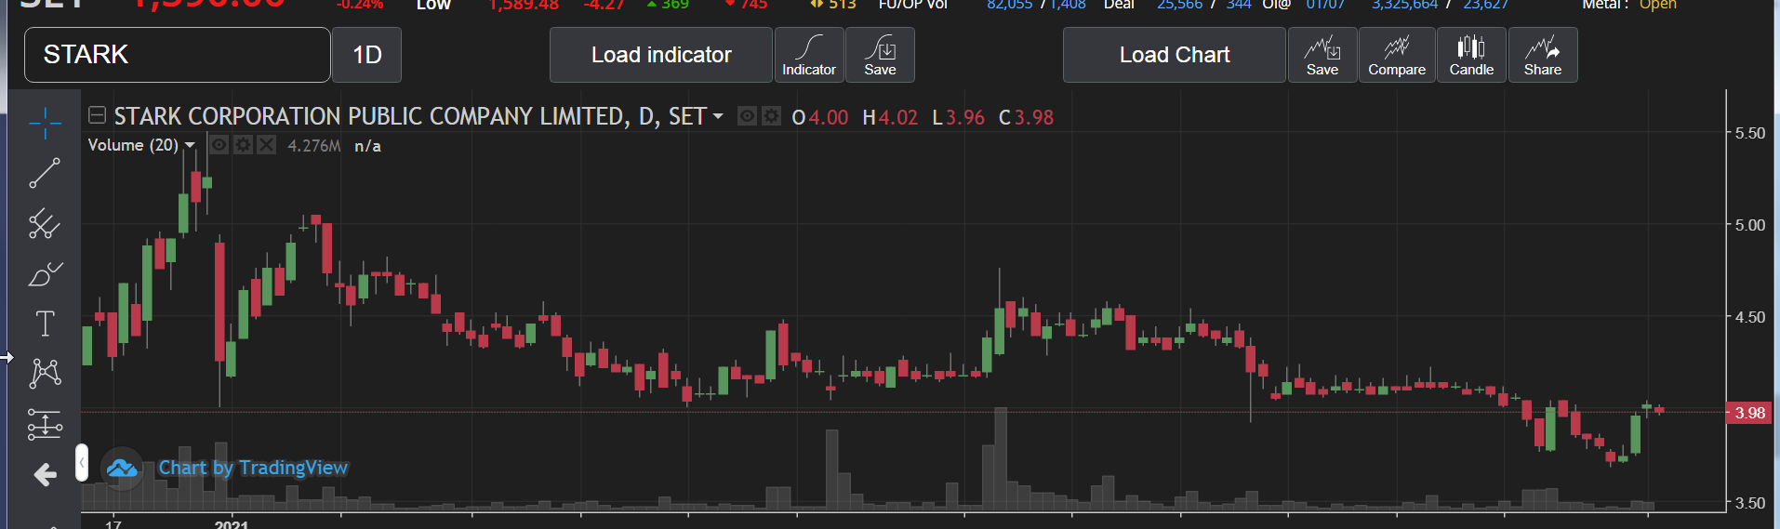Image resolution: width=1780 pixels, height=529 pixels.
Task: Open the symbol dropdown arrow after SET
Action: pyautogui.click(x=718, y=116)
